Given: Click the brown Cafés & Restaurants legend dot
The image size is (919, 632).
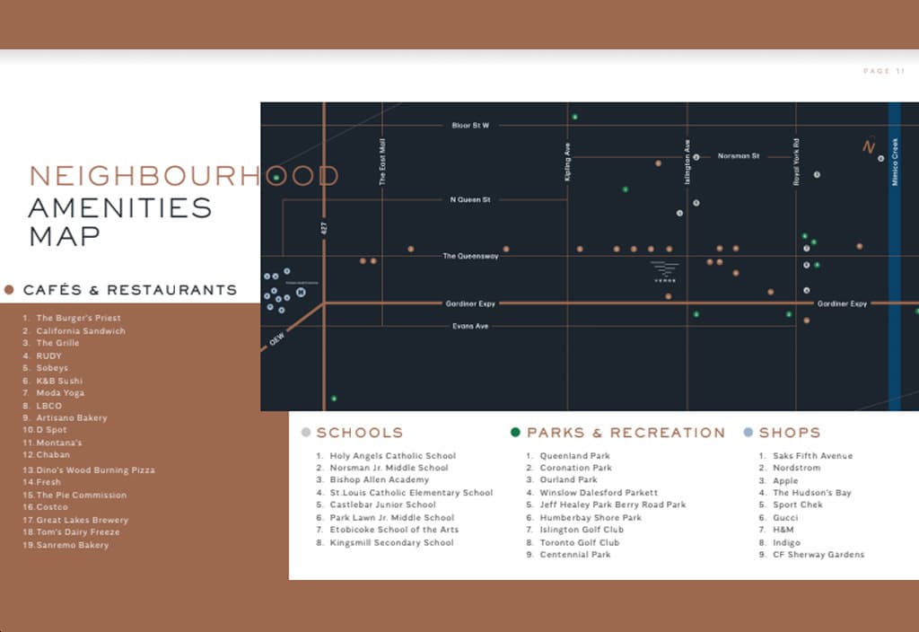Looking at the screenshot, I should click(x=9, y=290).
